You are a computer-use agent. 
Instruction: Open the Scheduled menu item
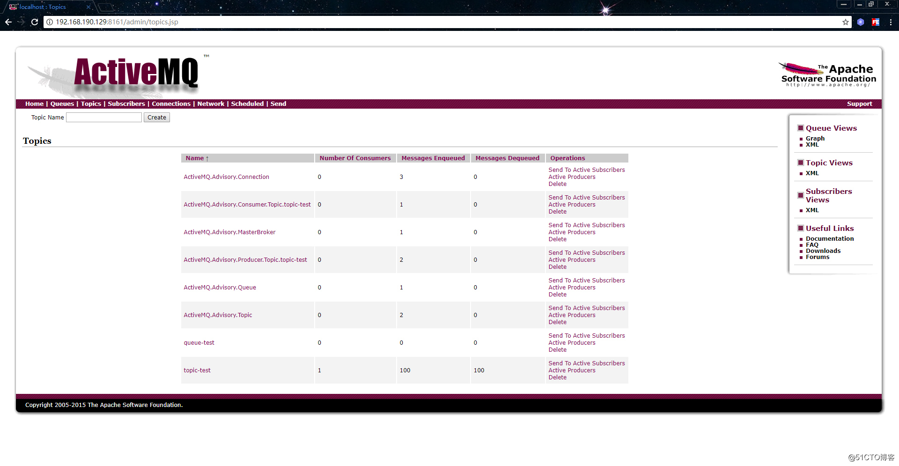click(247, 104)
